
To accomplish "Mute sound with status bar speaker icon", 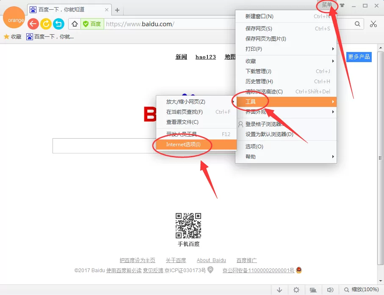I will (x=330, y=290).
